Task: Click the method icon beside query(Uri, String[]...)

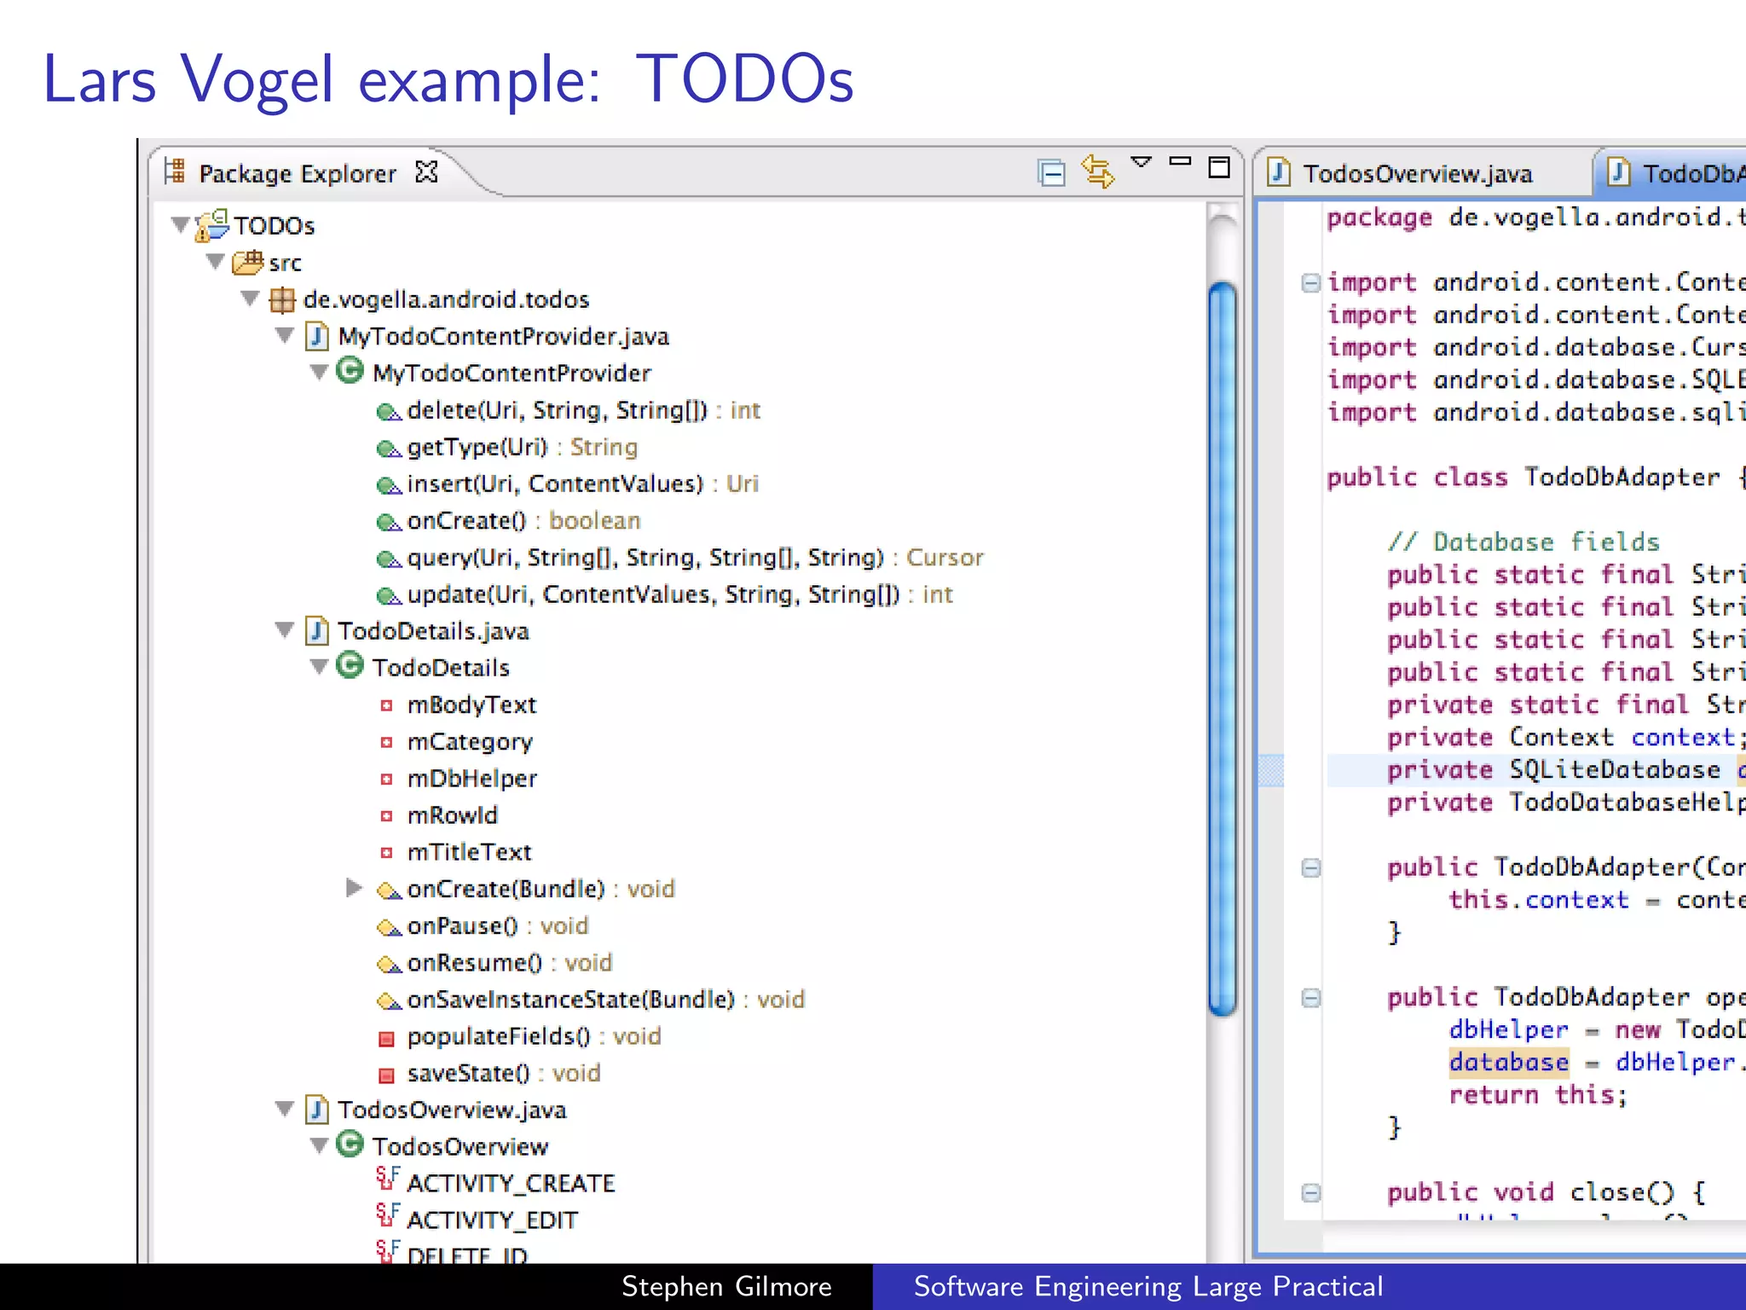Action: coord(389,559)
